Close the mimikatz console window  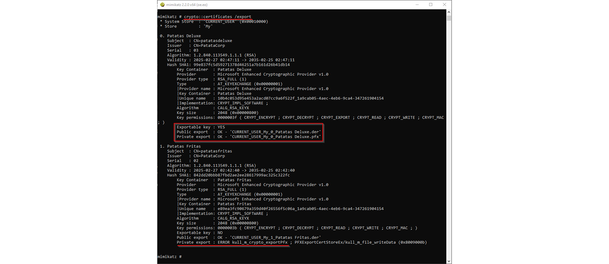click(x=445, y=5)
